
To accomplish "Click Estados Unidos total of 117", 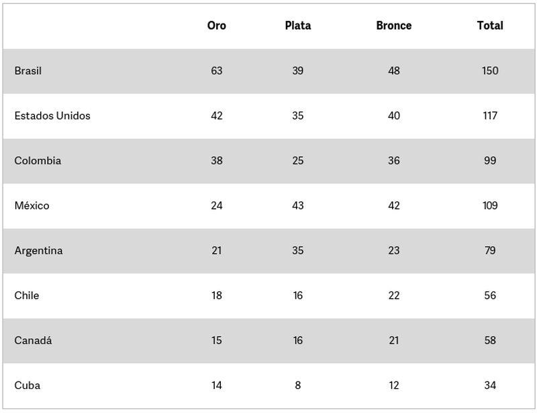I will tap(490, 116).
